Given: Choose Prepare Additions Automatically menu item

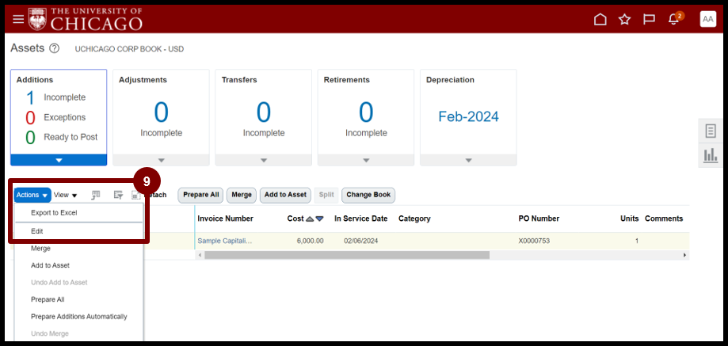Looking at the screenshot, I should pos(79,317).
